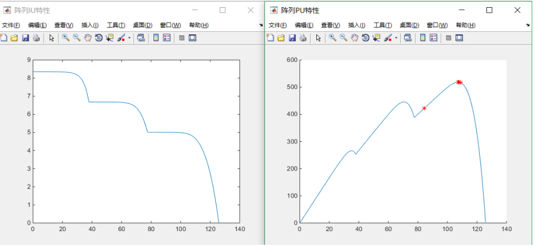Viewport: 535px width, 246px height.
Task: Open 插入(I) menu in 阵列PU特性 window
Action: pos(357,25)
